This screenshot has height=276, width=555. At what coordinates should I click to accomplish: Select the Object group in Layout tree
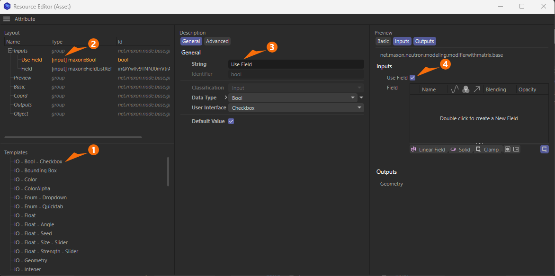tap(88, 114)
